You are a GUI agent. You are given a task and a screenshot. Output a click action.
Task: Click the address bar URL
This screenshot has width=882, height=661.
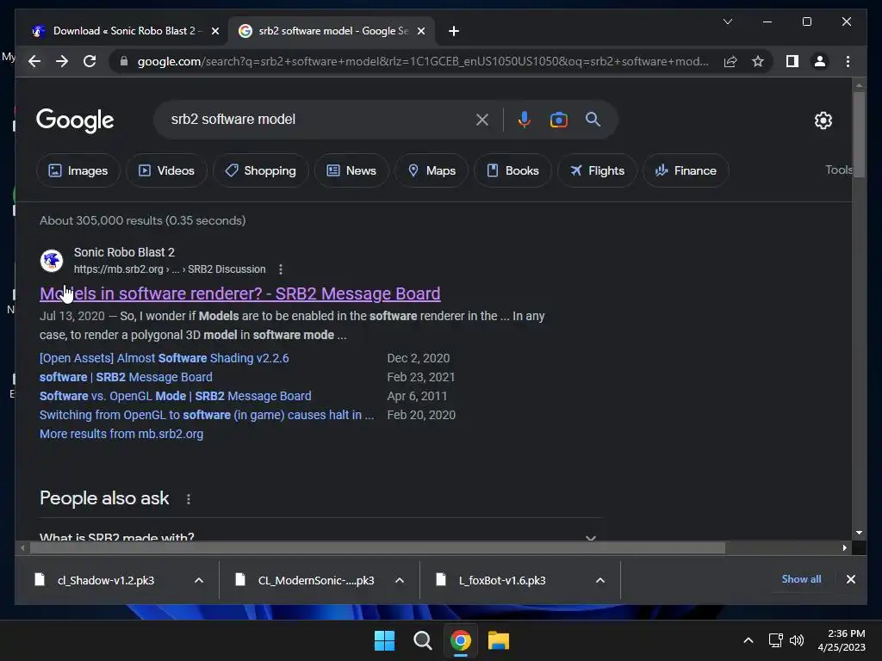click(x=423, y=61)
